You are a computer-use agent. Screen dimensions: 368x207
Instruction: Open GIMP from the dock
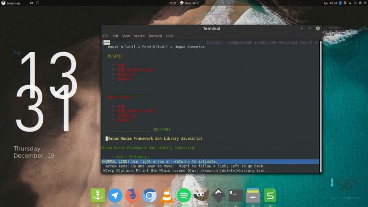pos(201,195)
